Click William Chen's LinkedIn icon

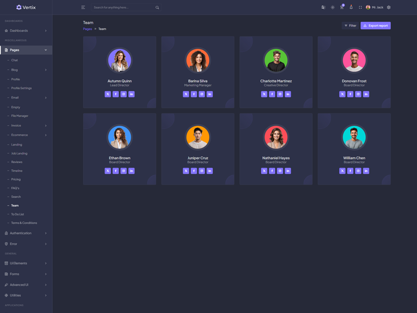(x=366, y=171)
